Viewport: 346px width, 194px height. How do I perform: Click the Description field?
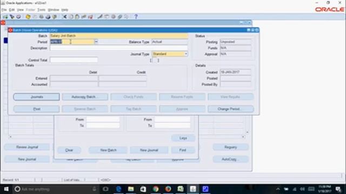click(x=119, y=48)
